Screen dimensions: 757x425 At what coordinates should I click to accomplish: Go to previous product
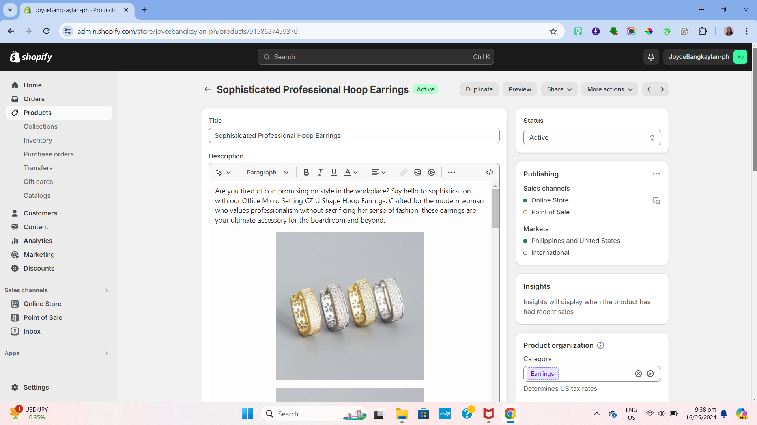[x=649, y=89]
